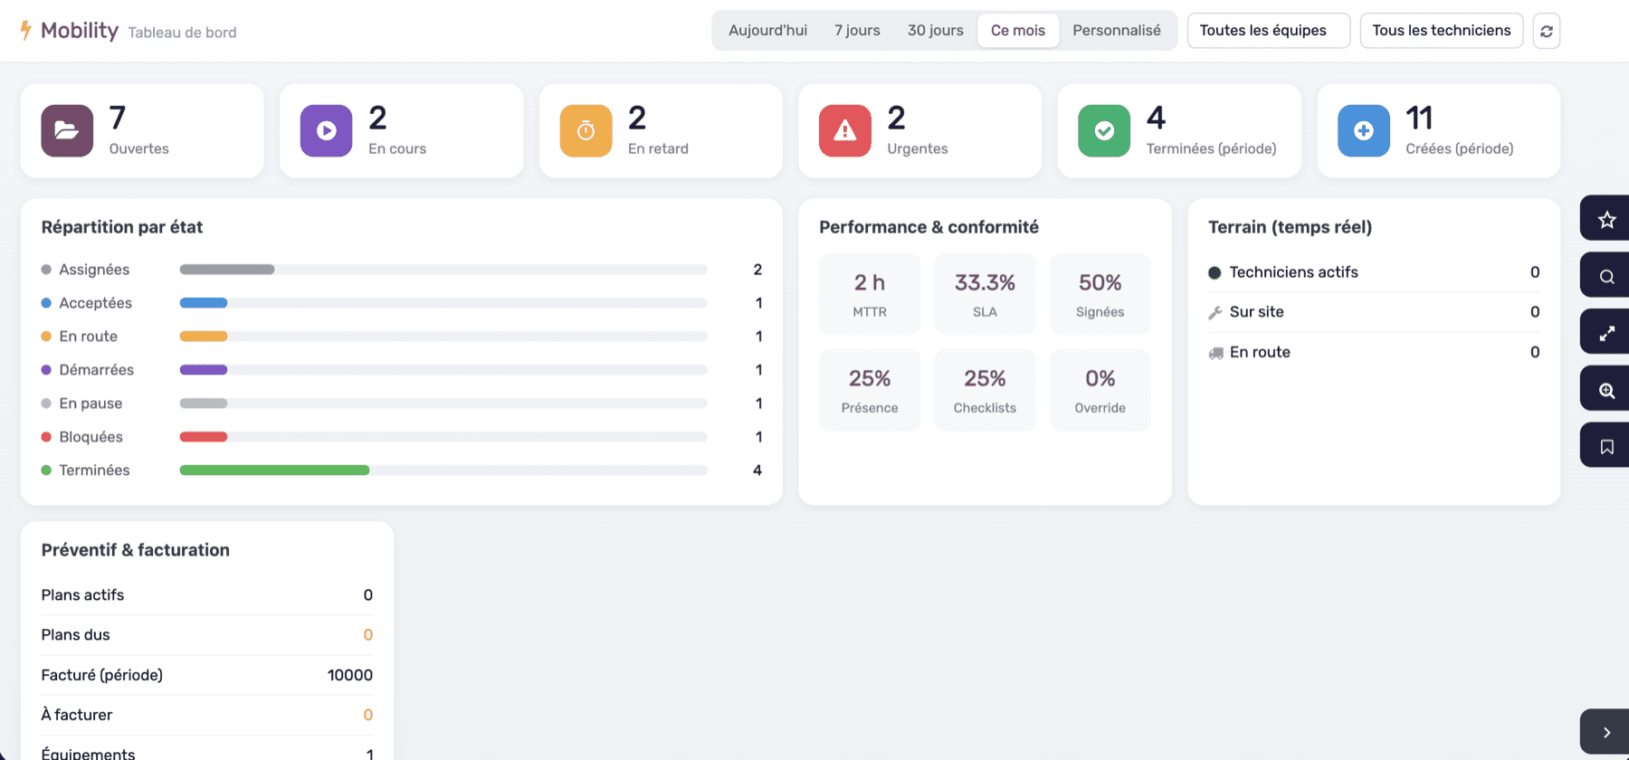The width and height of the screenshot is (1629, 760).
Task: Click the Facturé (période) value 10000
Action: pos(349,675)
